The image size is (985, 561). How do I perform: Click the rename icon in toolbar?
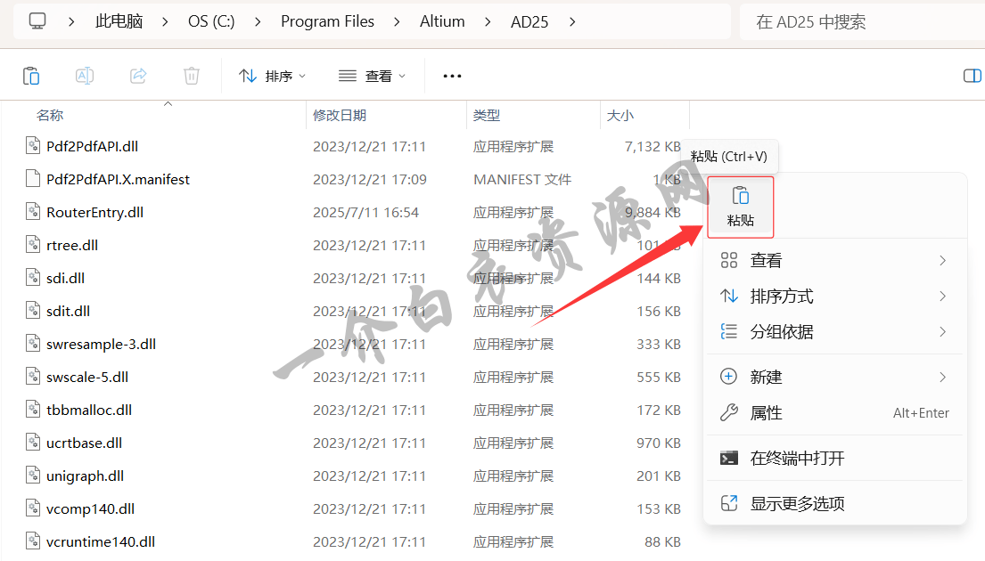click(x=85, y=76)
